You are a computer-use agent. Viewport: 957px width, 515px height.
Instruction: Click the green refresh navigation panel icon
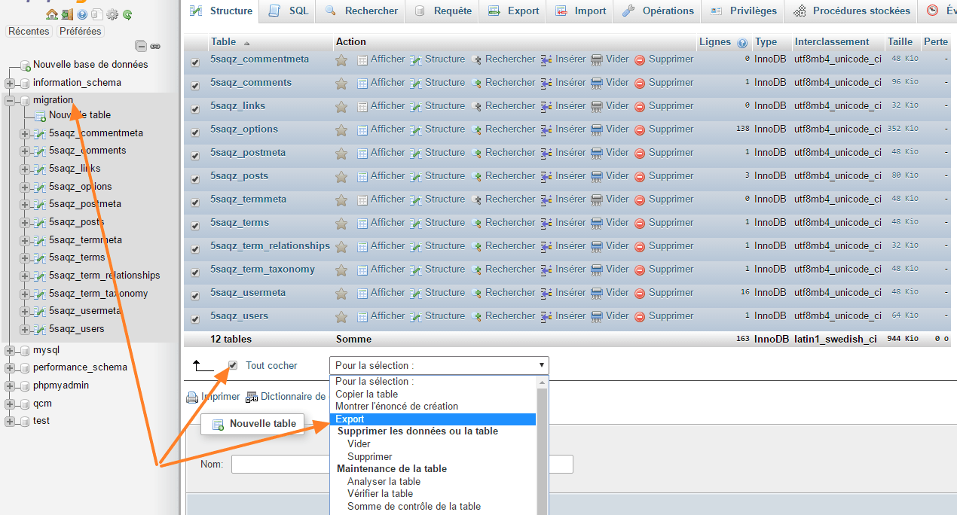pyautogui.click(x=127, y=14)
